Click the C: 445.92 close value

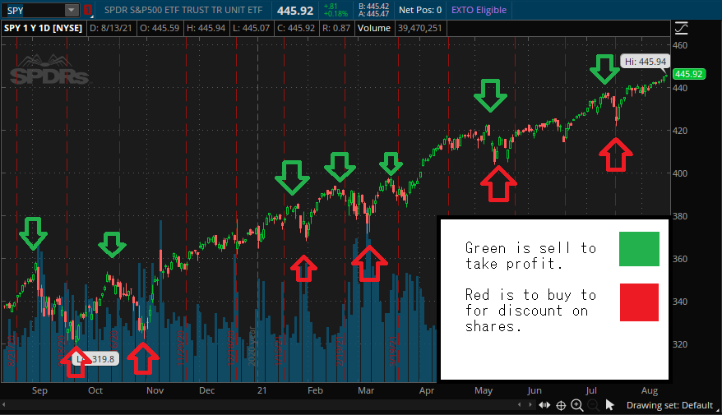296,28
